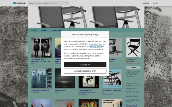Open the log in link
Screen dimensions: 172x107
155,3
